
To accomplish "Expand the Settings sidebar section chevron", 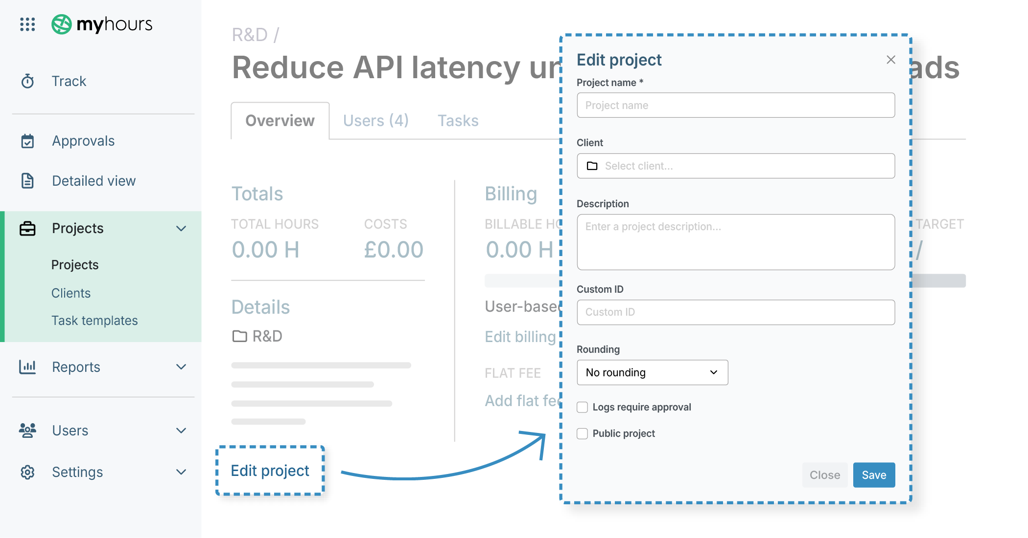I will point(181,472).
